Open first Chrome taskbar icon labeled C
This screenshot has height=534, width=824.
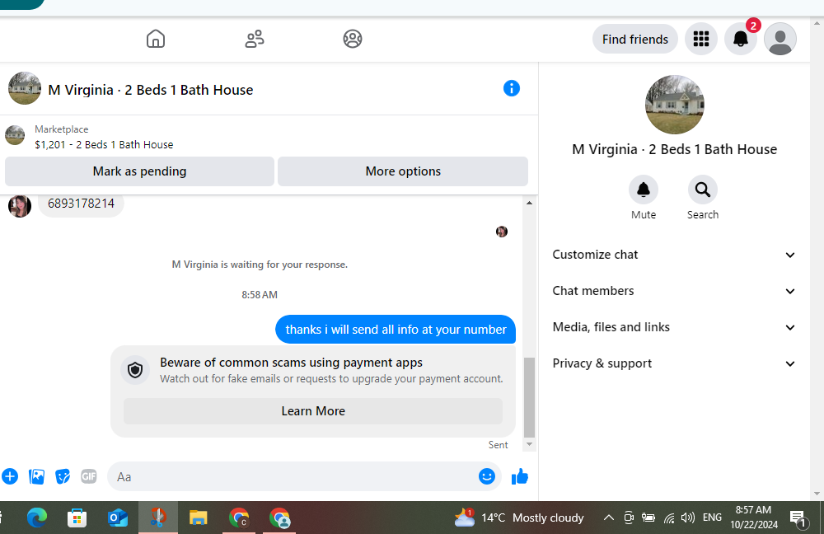tap(239, 518)
